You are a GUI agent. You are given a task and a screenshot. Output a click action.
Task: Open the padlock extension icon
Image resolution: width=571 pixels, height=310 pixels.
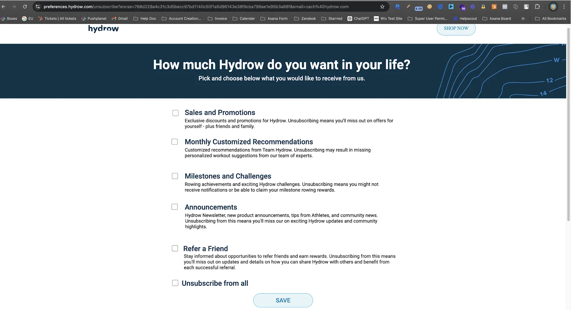(x=483, y=6)
